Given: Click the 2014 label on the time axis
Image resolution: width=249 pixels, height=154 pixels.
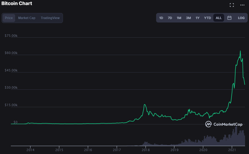Looking at the screenshot, I should pos(30,150).
